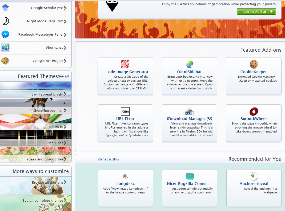
Task: Select the 'colors nt' pencil theme
Action: (36, 122)
